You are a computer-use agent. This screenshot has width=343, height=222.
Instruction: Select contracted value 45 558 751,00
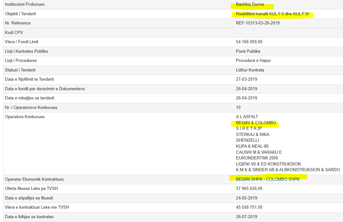click(x=249, y=207)
